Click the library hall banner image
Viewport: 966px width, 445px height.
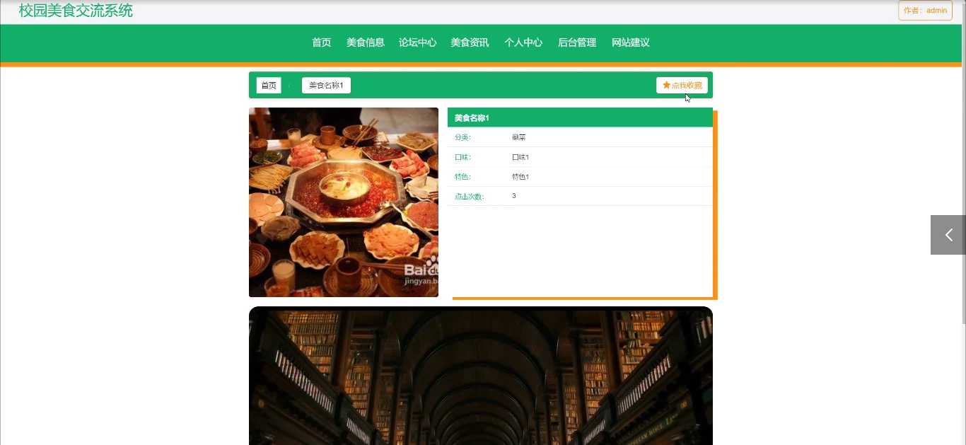481,376
